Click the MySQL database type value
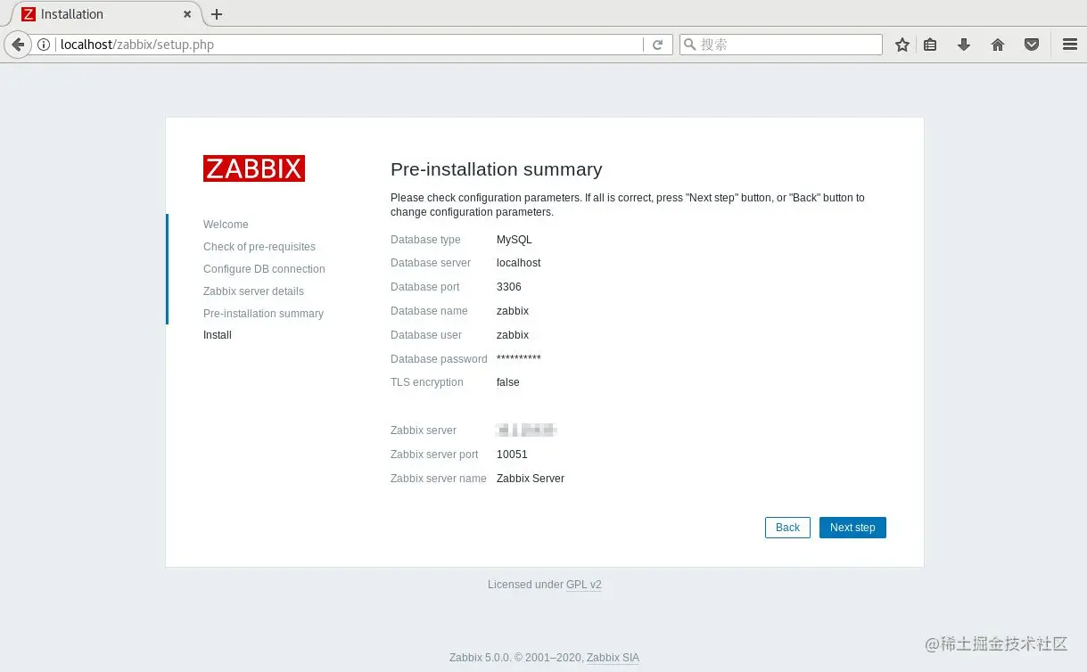This screenshot has height=672, width=1087. point(515,240)
